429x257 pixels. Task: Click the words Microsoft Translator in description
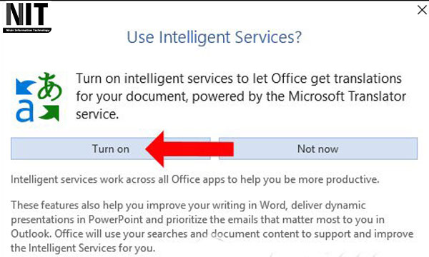347,96
